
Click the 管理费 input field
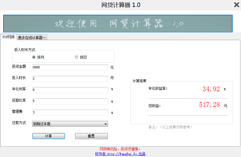pyautogui.click(x=70, y=112)
